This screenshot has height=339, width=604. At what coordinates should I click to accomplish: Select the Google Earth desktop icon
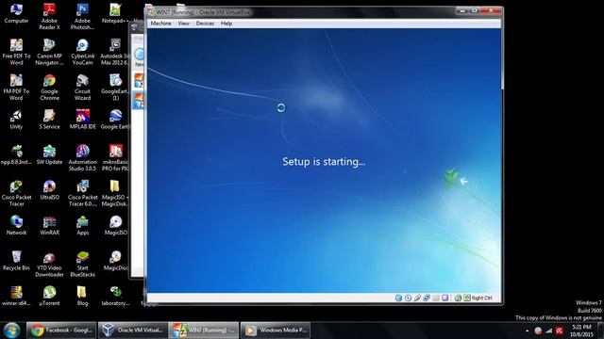(115, 120)
